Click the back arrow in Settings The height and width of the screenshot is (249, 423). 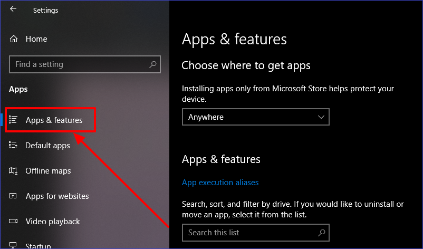click(13, 9)
